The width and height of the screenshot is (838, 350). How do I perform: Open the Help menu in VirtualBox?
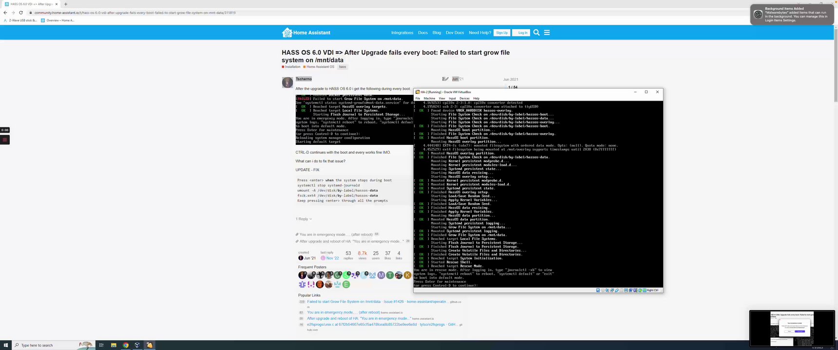[476, 98]
